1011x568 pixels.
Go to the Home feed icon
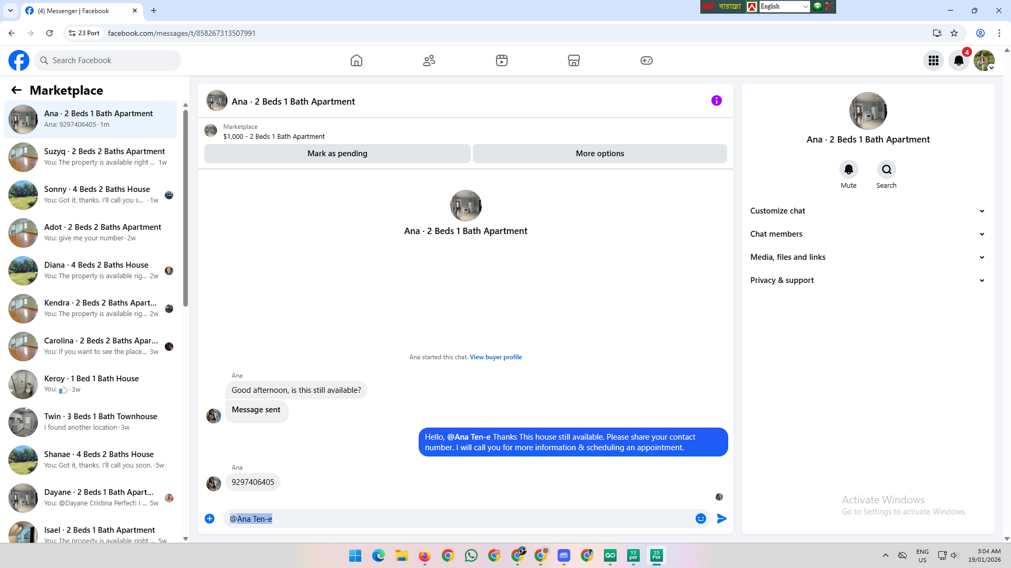click(356, 60)
